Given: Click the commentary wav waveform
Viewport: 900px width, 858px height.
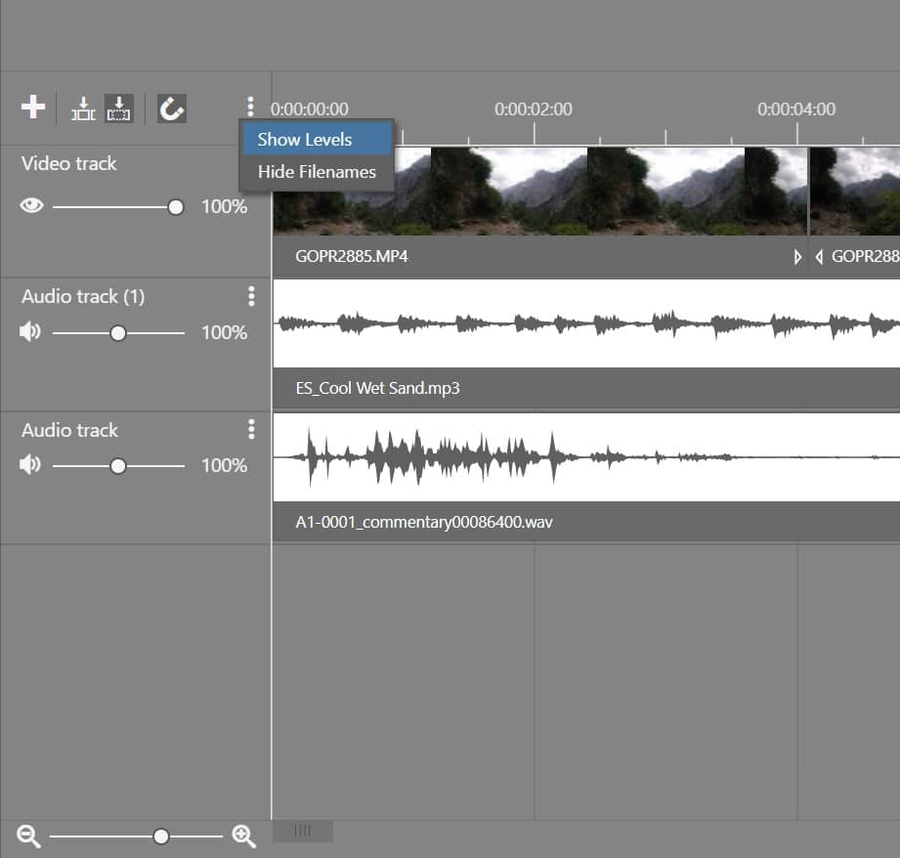Looking at the screenshot, I should pyautogui.click(x=586, y=457).
